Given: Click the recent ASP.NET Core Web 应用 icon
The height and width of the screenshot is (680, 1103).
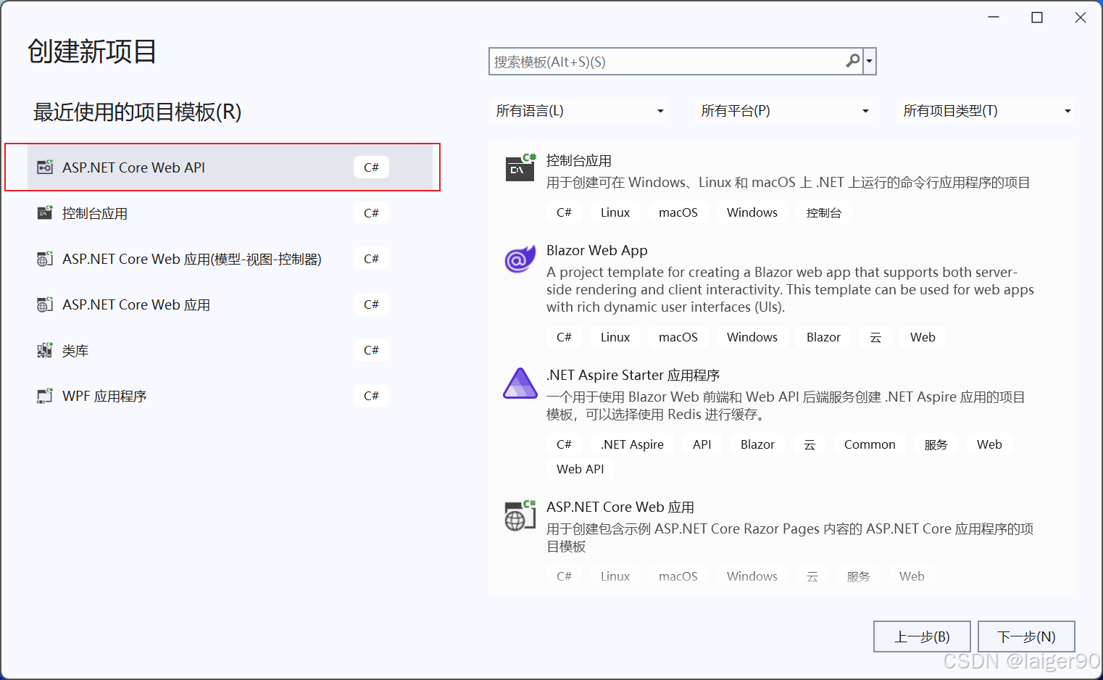Looking at the screenshot, I should coord(45,304).
